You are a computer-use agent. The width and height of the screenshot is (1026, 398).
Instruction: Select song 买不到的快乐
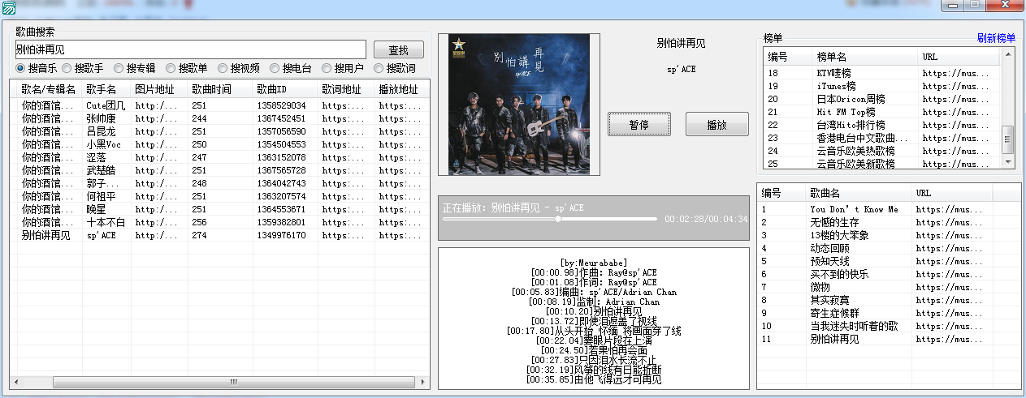pyautogui.click(x=889, y=274)
